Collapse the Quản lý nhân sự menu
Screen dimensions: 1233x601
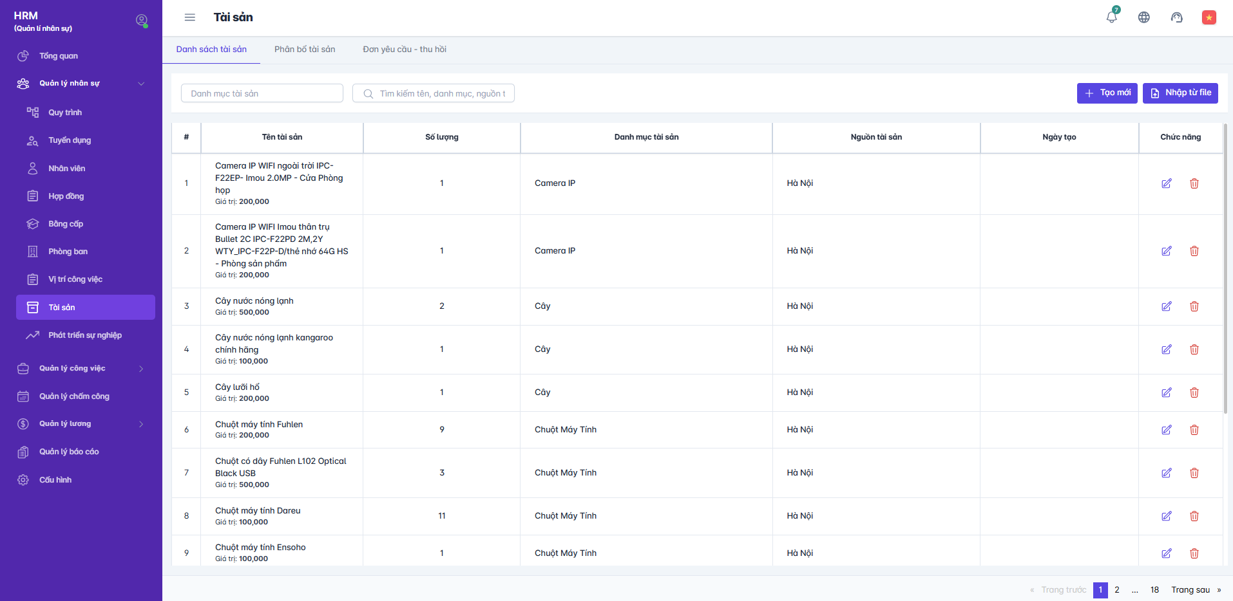tap(141, 84)
